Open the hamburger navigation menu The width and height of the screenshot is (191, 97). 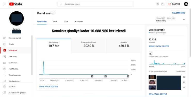coord(5,4)
